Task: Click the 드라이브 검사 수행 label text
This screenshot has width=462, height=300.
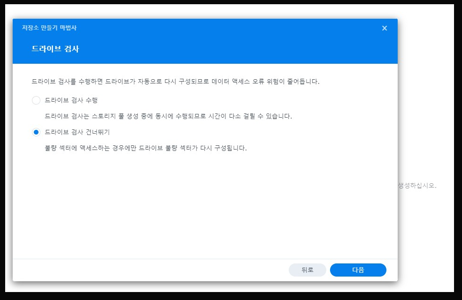Action: pyautogui.click(x=71, y=100)
